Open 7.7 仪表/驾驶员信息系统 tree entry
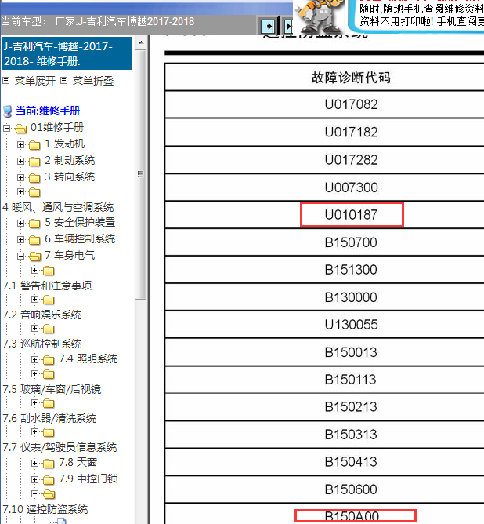 (60, 447)
